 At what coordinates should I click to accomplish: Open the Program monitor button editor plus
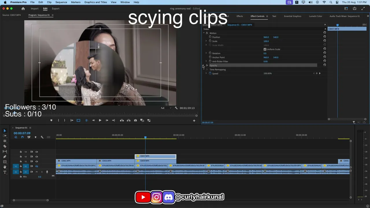(x=194, y=121)
